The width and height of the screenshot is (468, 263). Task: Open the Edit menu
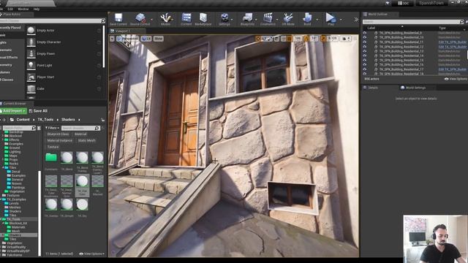10,9
